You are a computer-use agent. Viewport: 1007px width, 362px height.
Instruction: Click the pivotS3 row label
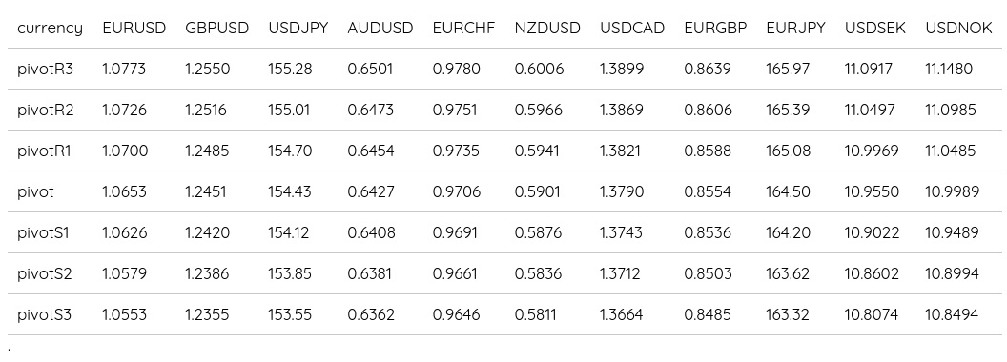[44, 315]
